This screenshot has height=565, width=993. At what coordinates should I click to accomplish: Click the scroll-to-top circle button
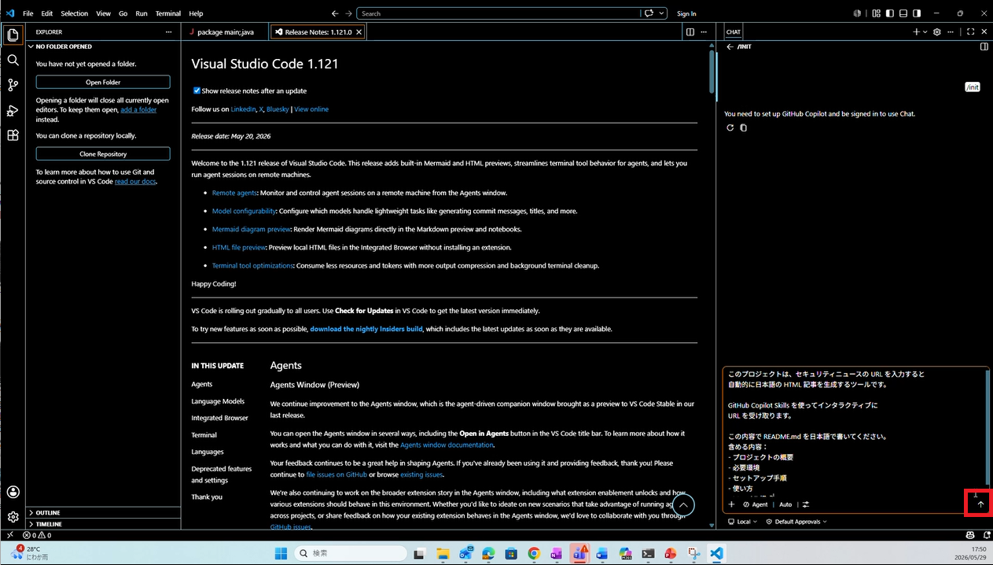click(x=683, y=505)
